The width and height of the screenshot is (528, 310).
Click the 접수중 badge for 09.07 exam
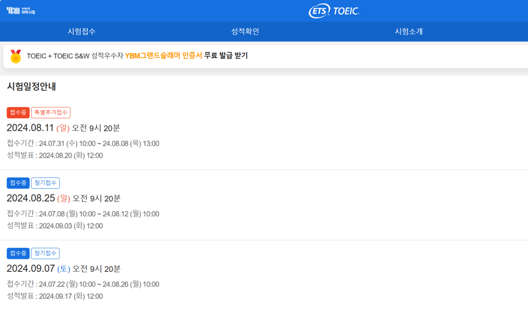[x=18, y=253]
